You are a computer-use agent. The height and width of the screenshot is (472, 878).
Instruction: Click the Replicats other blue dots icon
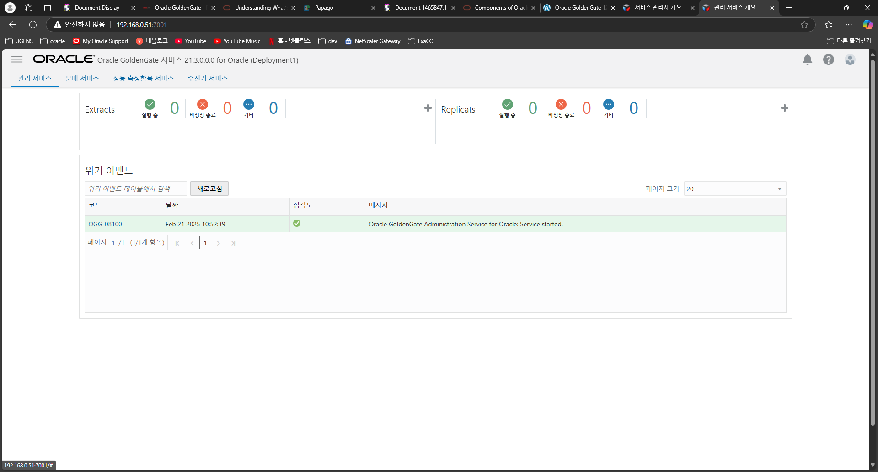pos(609,104)
